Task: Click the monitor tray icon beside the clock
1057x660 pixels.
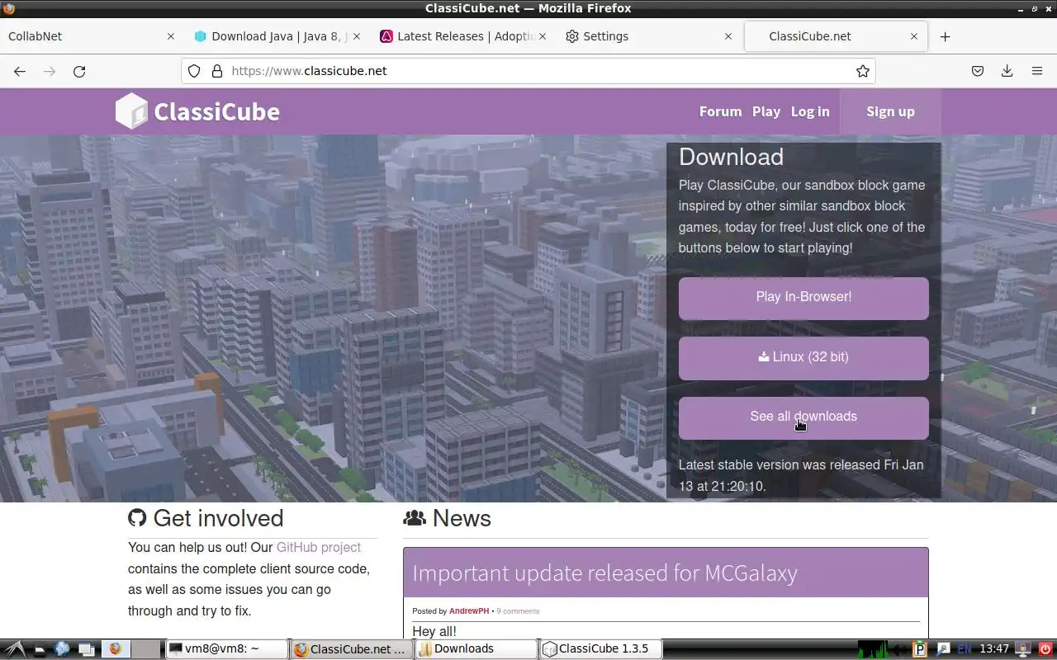Action: tap(1023, 649)
